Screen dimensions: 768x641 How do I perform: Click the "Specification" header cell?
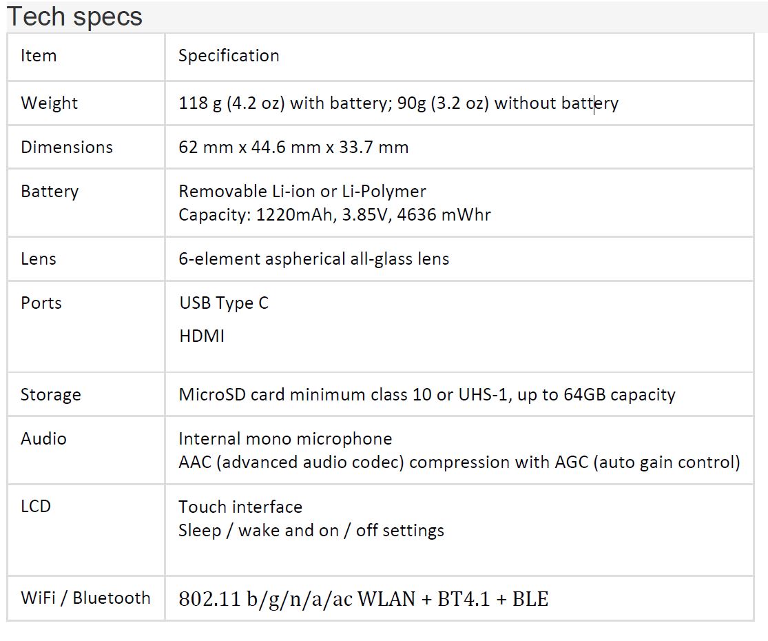[229, 56]
